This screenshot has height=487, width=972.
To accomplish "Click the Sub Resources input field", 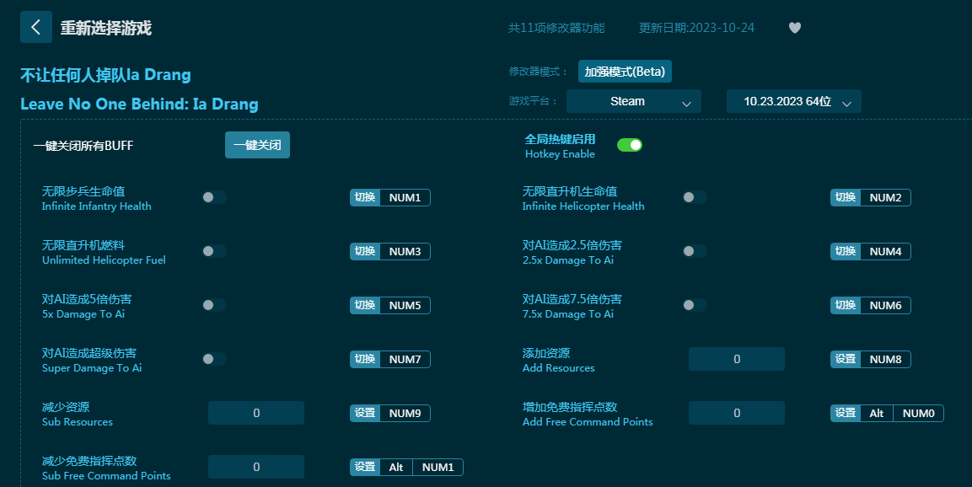I will coord(255,413).
